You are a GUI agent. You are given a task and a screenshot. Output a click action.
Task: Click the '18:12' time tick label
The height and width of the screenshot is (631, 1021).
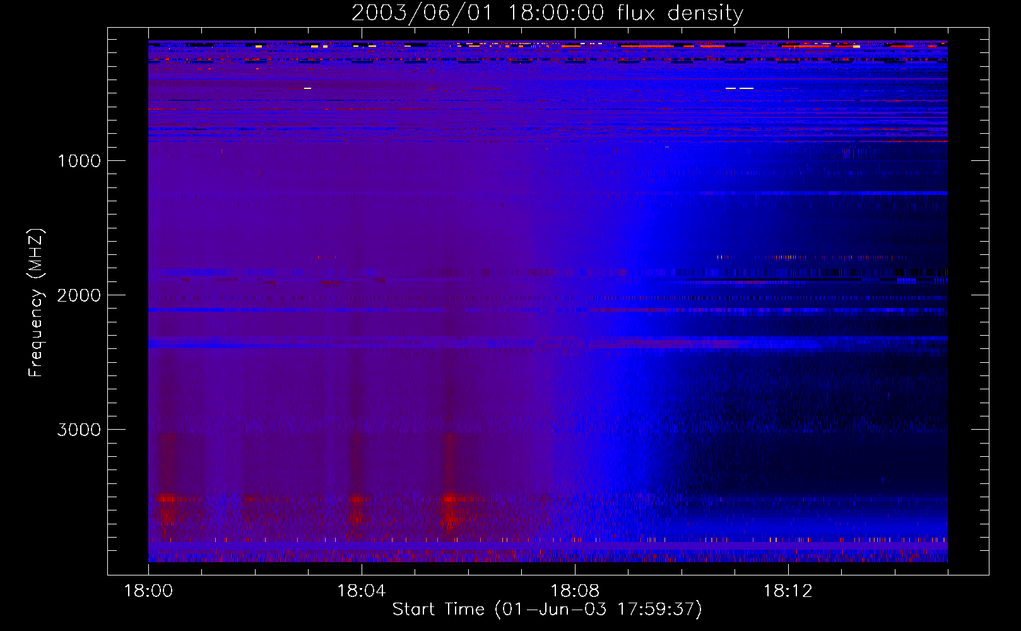point(788,591)
